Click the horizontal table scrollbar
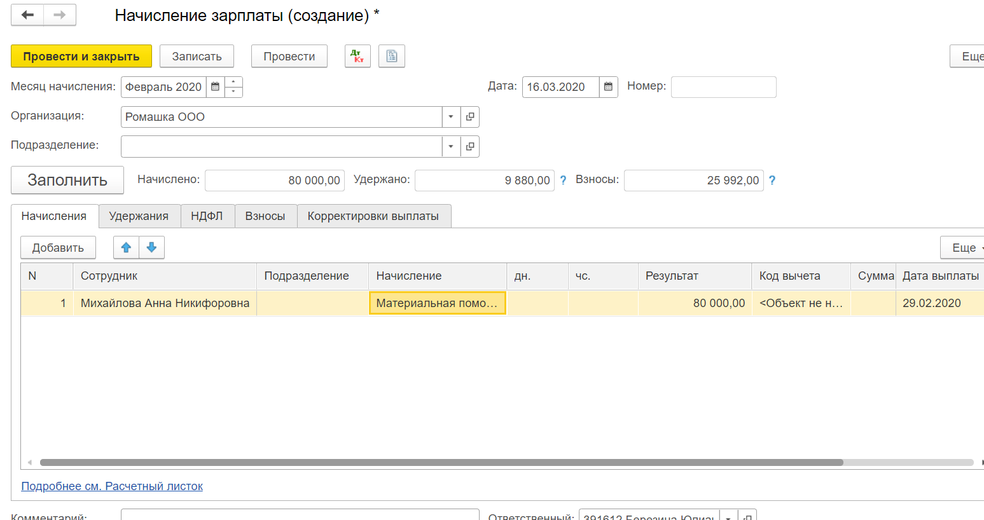The height and width of the screenshot is (520, 984). [441, 463]
